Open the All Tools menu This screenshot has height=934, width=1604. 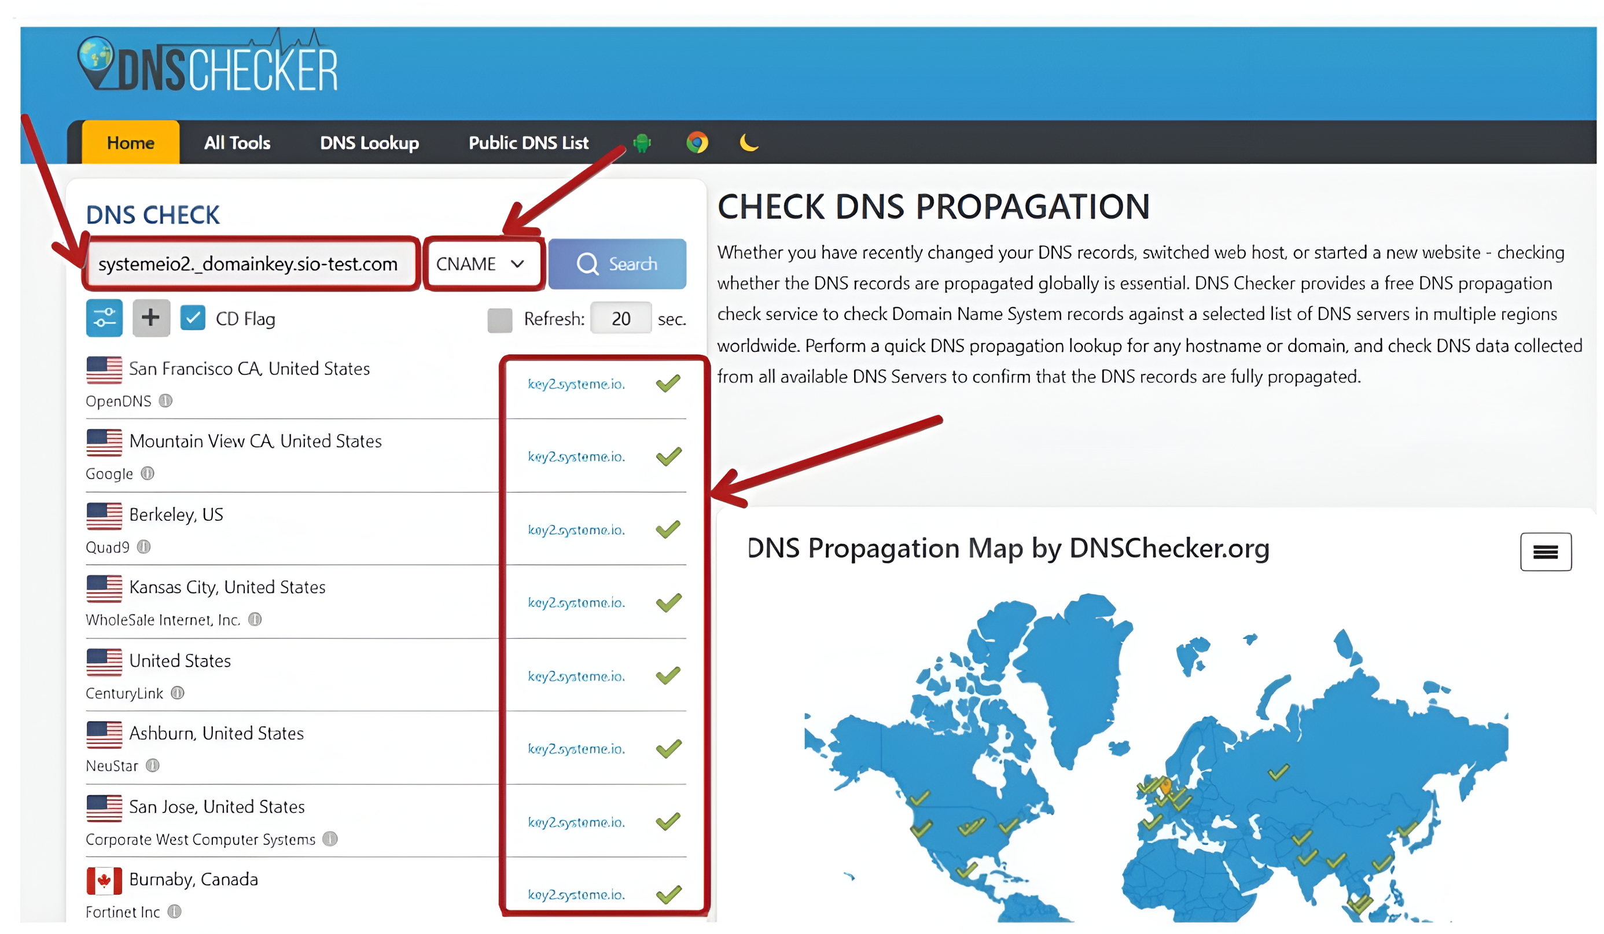[237, 142]
